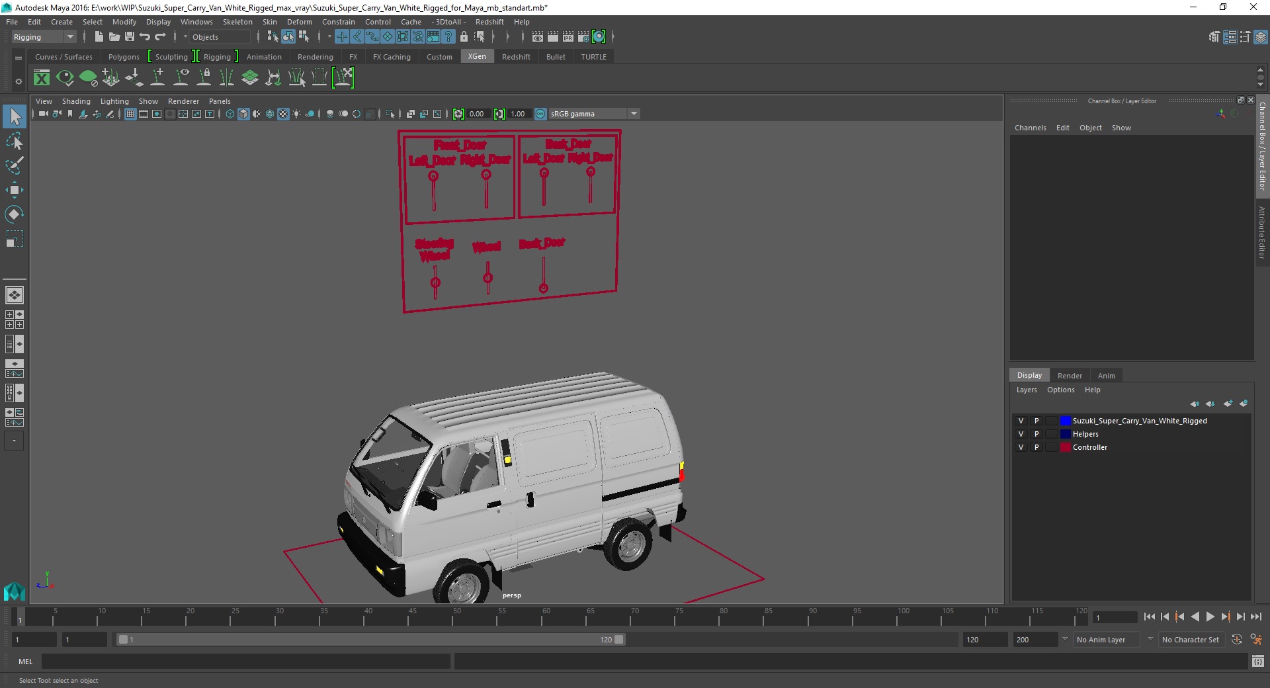The width and height of the screenshot is (1270, 688).
Task: Step forward one frame
Action: (x=1241, y=617)
